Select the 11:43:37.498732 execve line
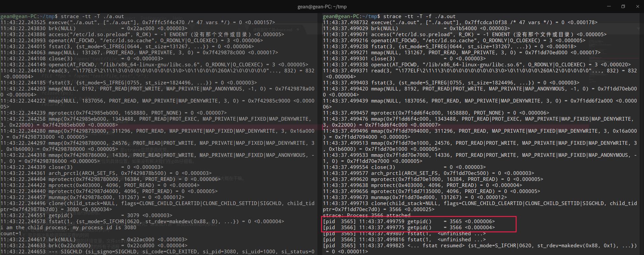 [460, 22]
